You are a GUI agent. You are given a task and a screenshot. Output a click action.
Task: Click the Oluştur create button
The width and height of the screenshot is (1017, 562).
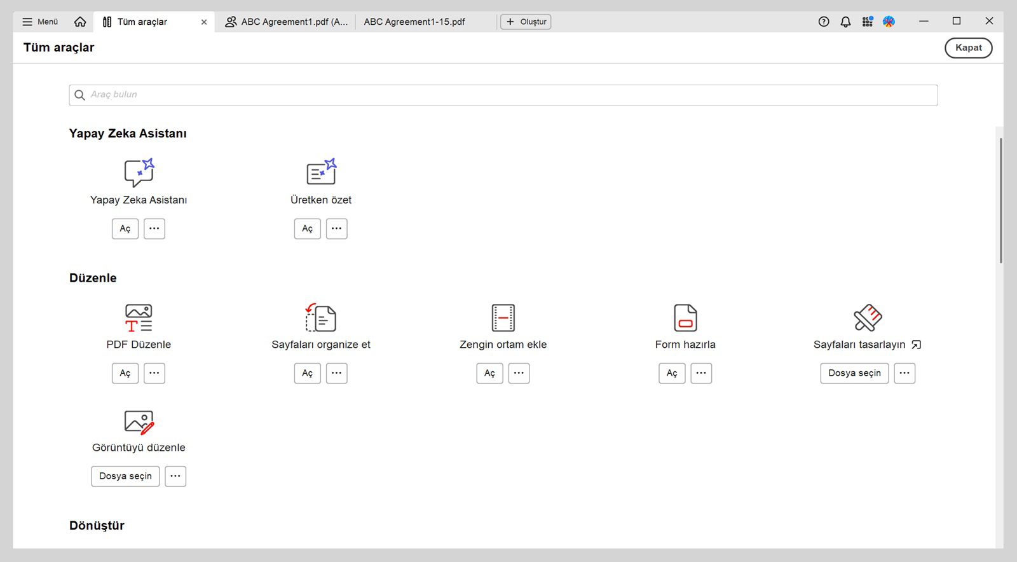[x=526, y=22]
